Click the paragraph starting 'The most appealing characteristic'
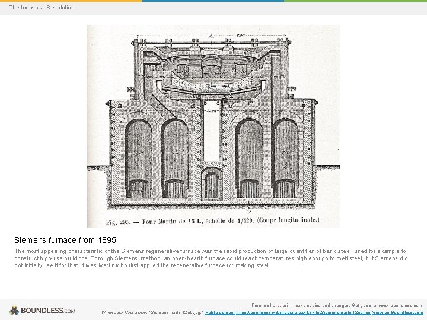Screen dimensions: 427x320 pos(211,258)
